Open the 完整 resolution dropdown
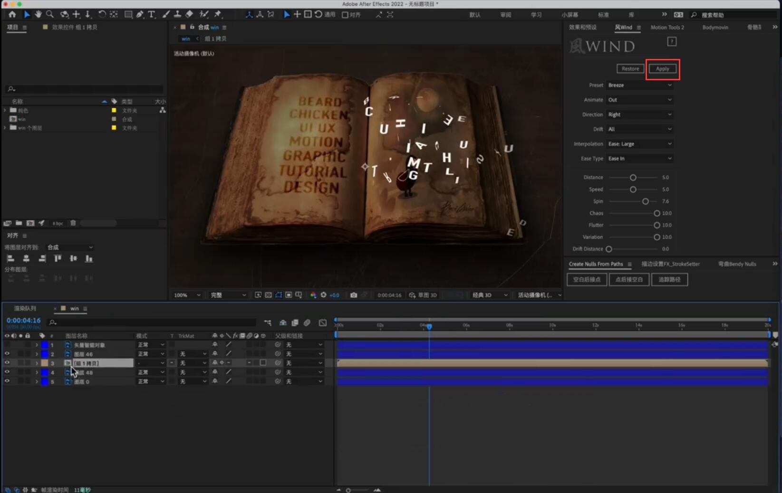The width and height of the screenshot is (782, 493). point(228,295)
